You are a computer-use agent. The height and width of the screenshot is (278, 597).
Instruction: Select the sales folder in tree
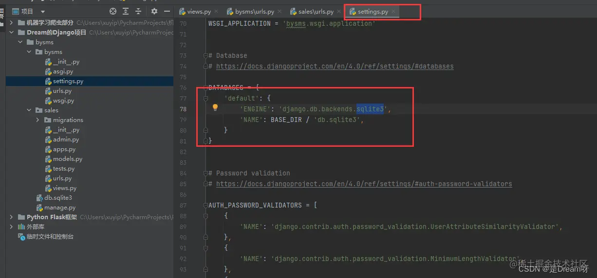click(51, 110)
